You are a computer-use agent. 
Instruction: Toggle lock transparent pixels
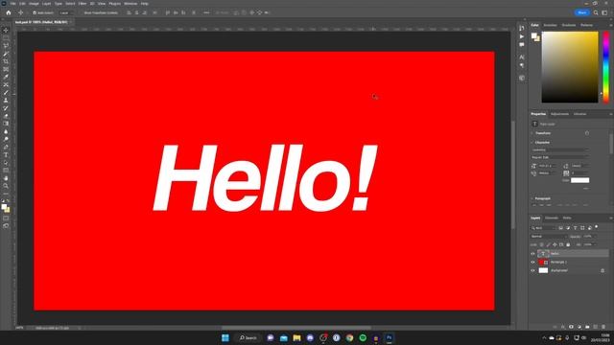541,245
